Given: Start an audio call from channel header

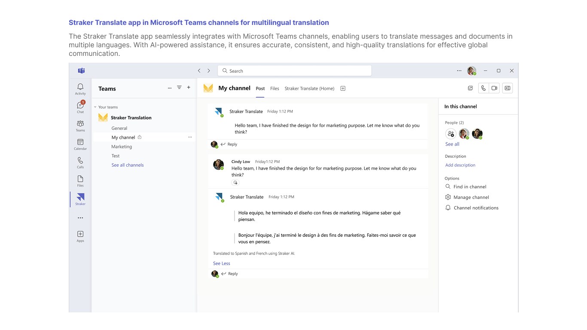Looking at the screenshot, I should click(483, 88).
